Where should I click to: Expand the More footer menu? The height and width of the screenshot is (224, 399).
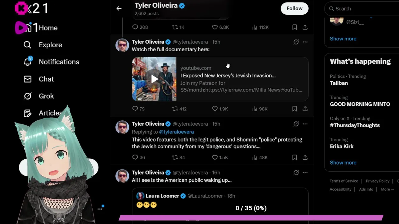coord(387,189)
